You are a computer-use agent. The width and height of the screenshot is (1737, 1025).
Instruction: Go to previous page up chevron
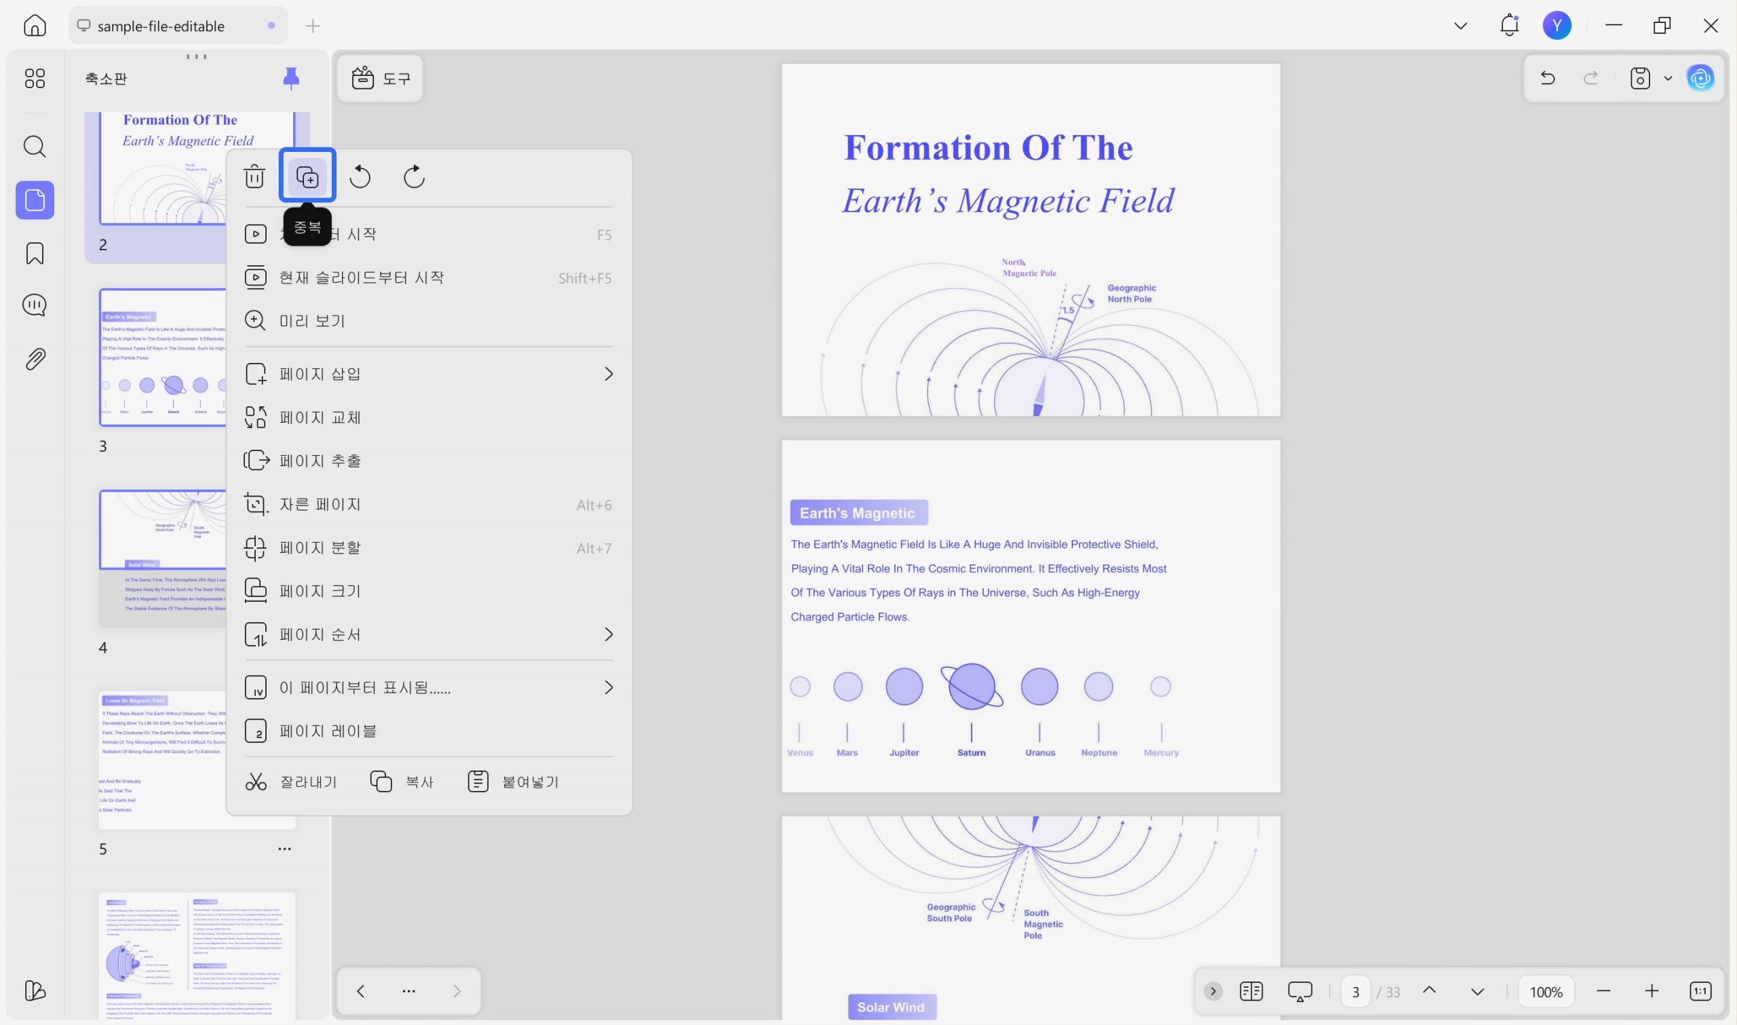click(1429, 990)
